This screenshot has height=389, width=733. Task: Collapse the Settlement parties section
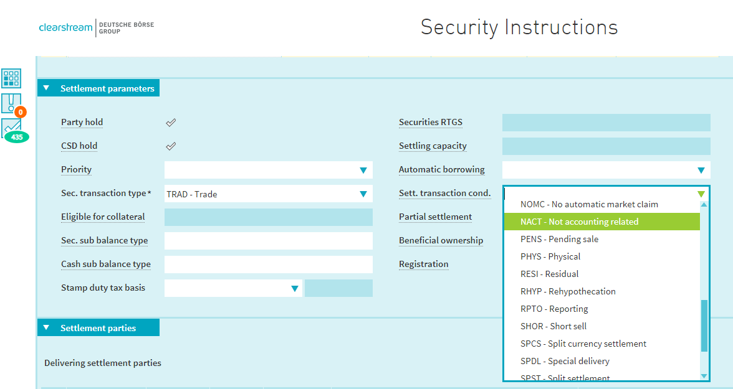click(46, 328)
